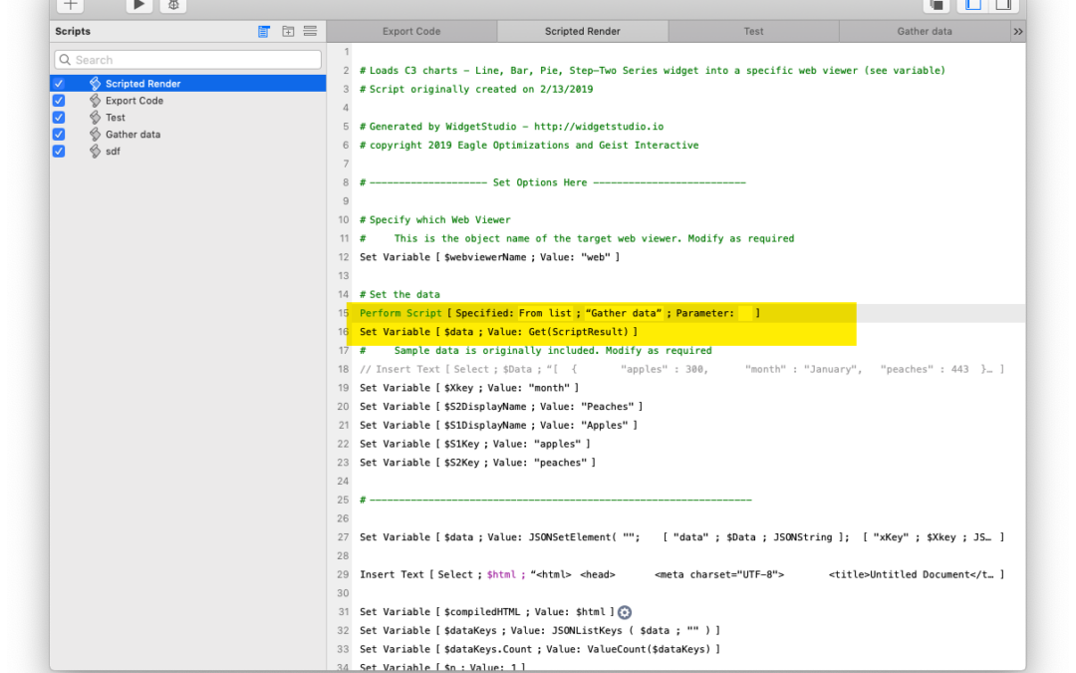Click the "Set Options Here" comment line
1076x673 pixels.
(552, 182)
